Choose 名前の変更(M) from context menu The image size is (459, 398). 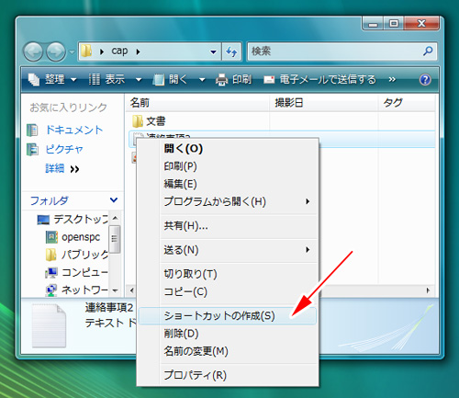pyautogui.click(x=227, y=351)
